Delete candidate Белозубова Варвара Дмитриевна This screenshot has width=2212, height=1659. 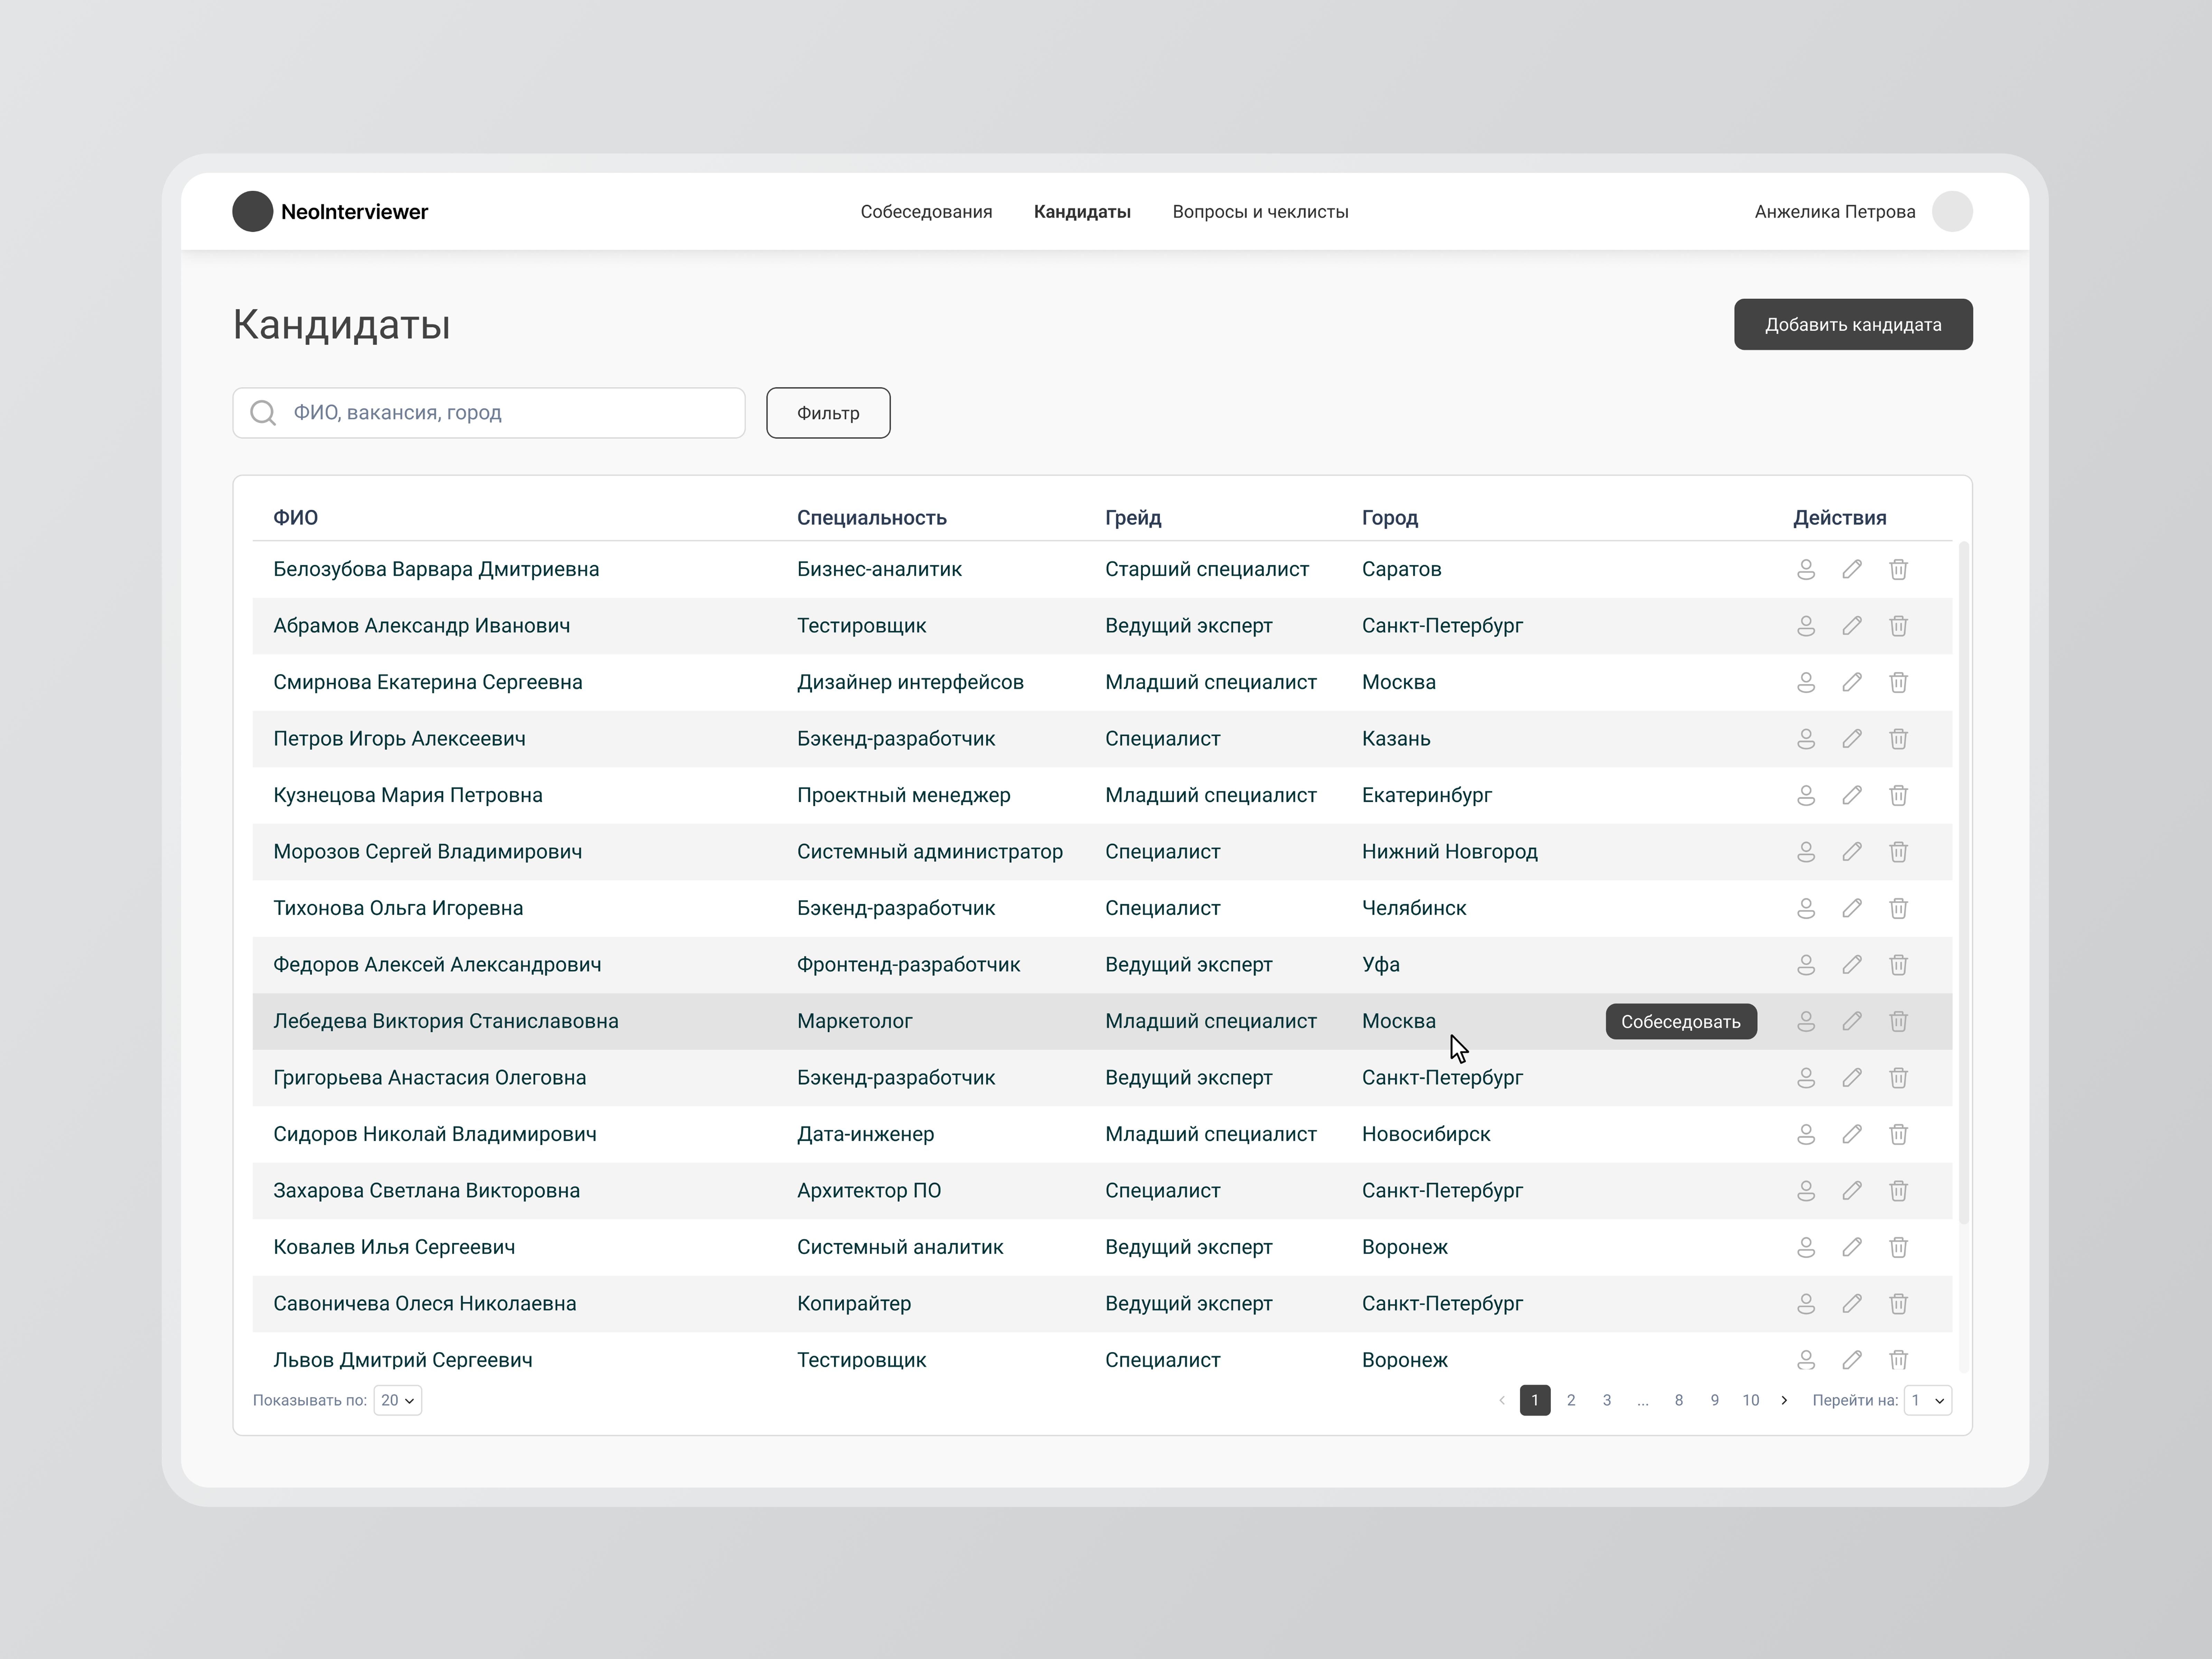(1898, 569)
